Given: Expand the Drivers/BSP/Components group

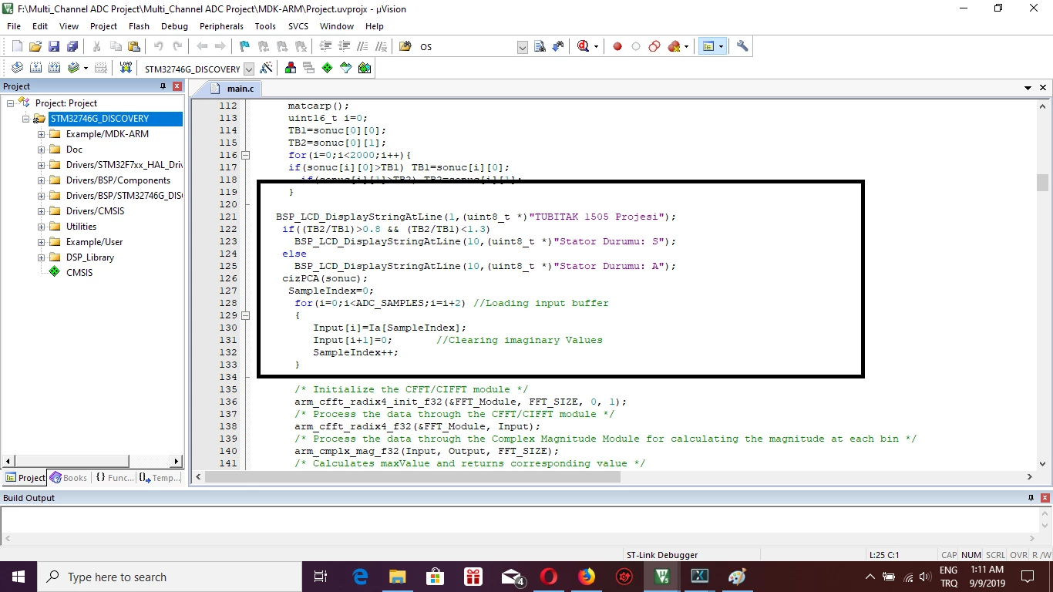Looking at the screenshot, I should 41,180.
